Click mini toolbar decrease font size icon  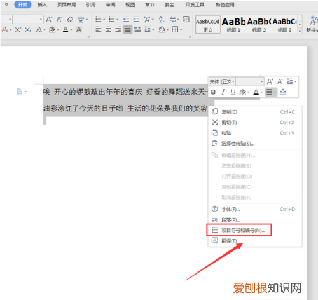280,81
